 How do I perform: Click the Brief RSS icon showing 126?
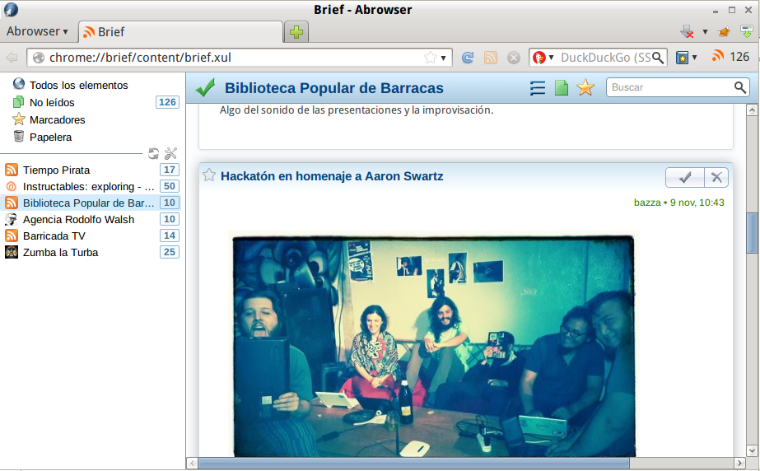click(x=730, y=57)
